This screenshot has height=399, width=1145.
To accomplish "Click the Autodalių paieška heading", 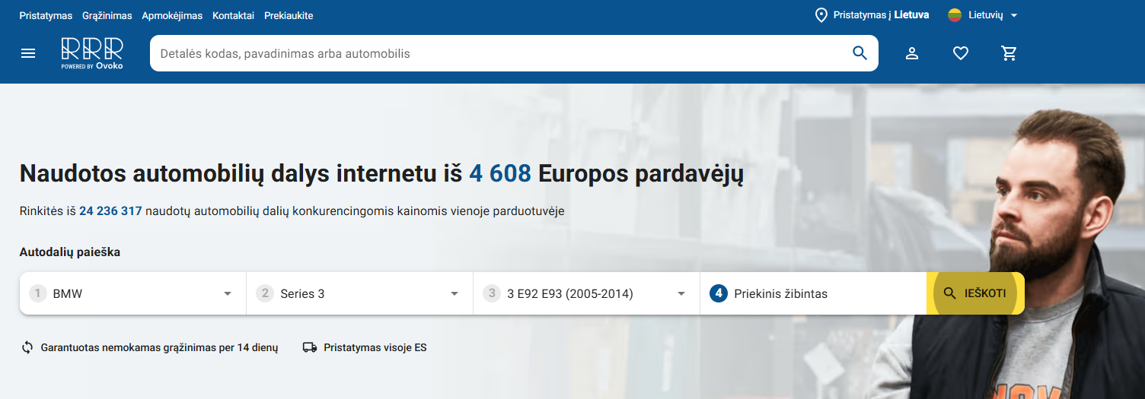I will click(x=70, y=252).
